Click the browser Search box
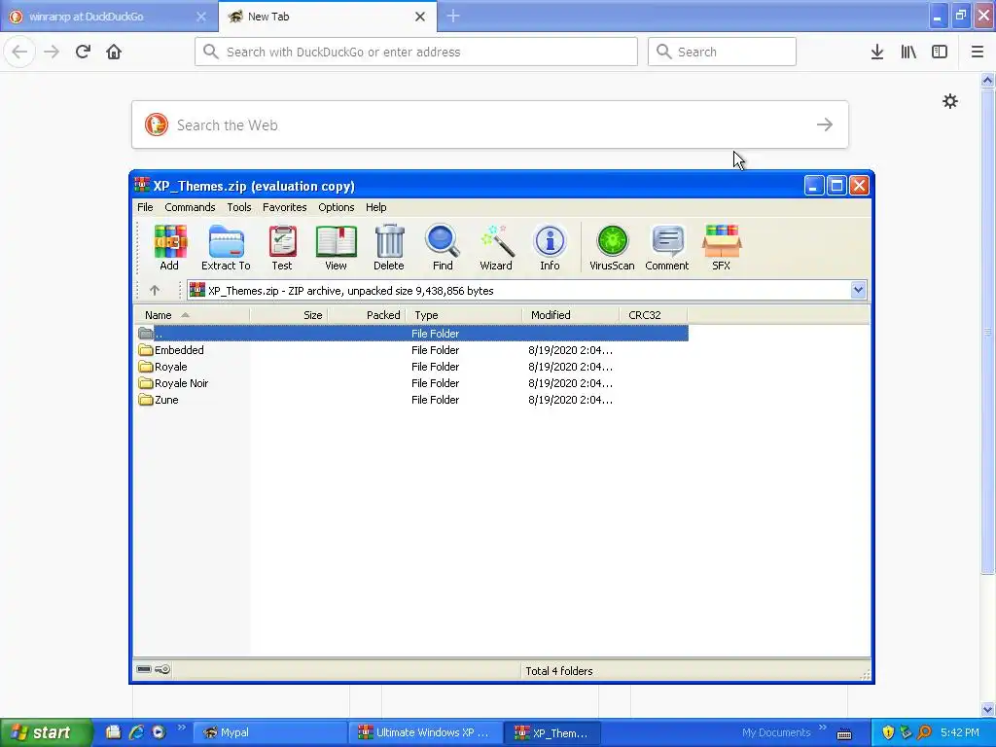 tap(722, 52)
